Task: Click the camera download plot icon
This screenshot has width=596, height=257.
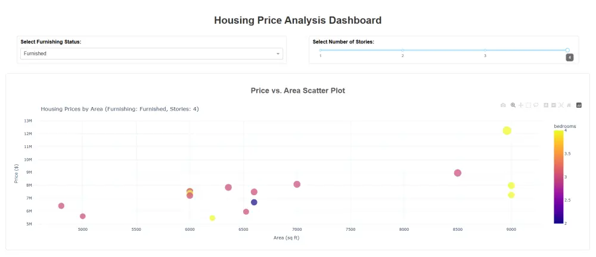Action: coord(503,105)
